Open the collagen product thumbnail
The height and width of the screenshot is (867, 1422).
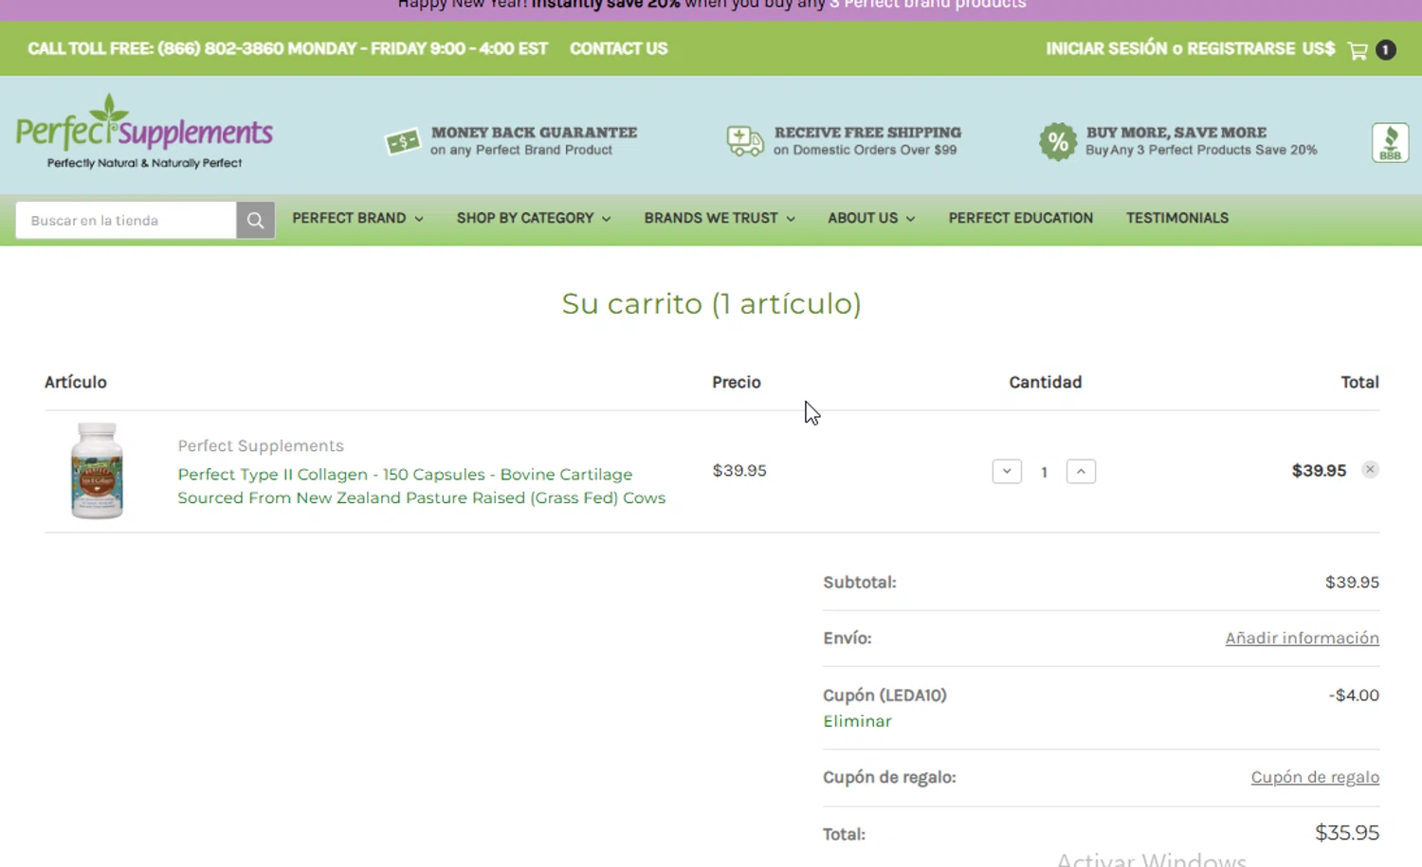[x=97, y=471]
